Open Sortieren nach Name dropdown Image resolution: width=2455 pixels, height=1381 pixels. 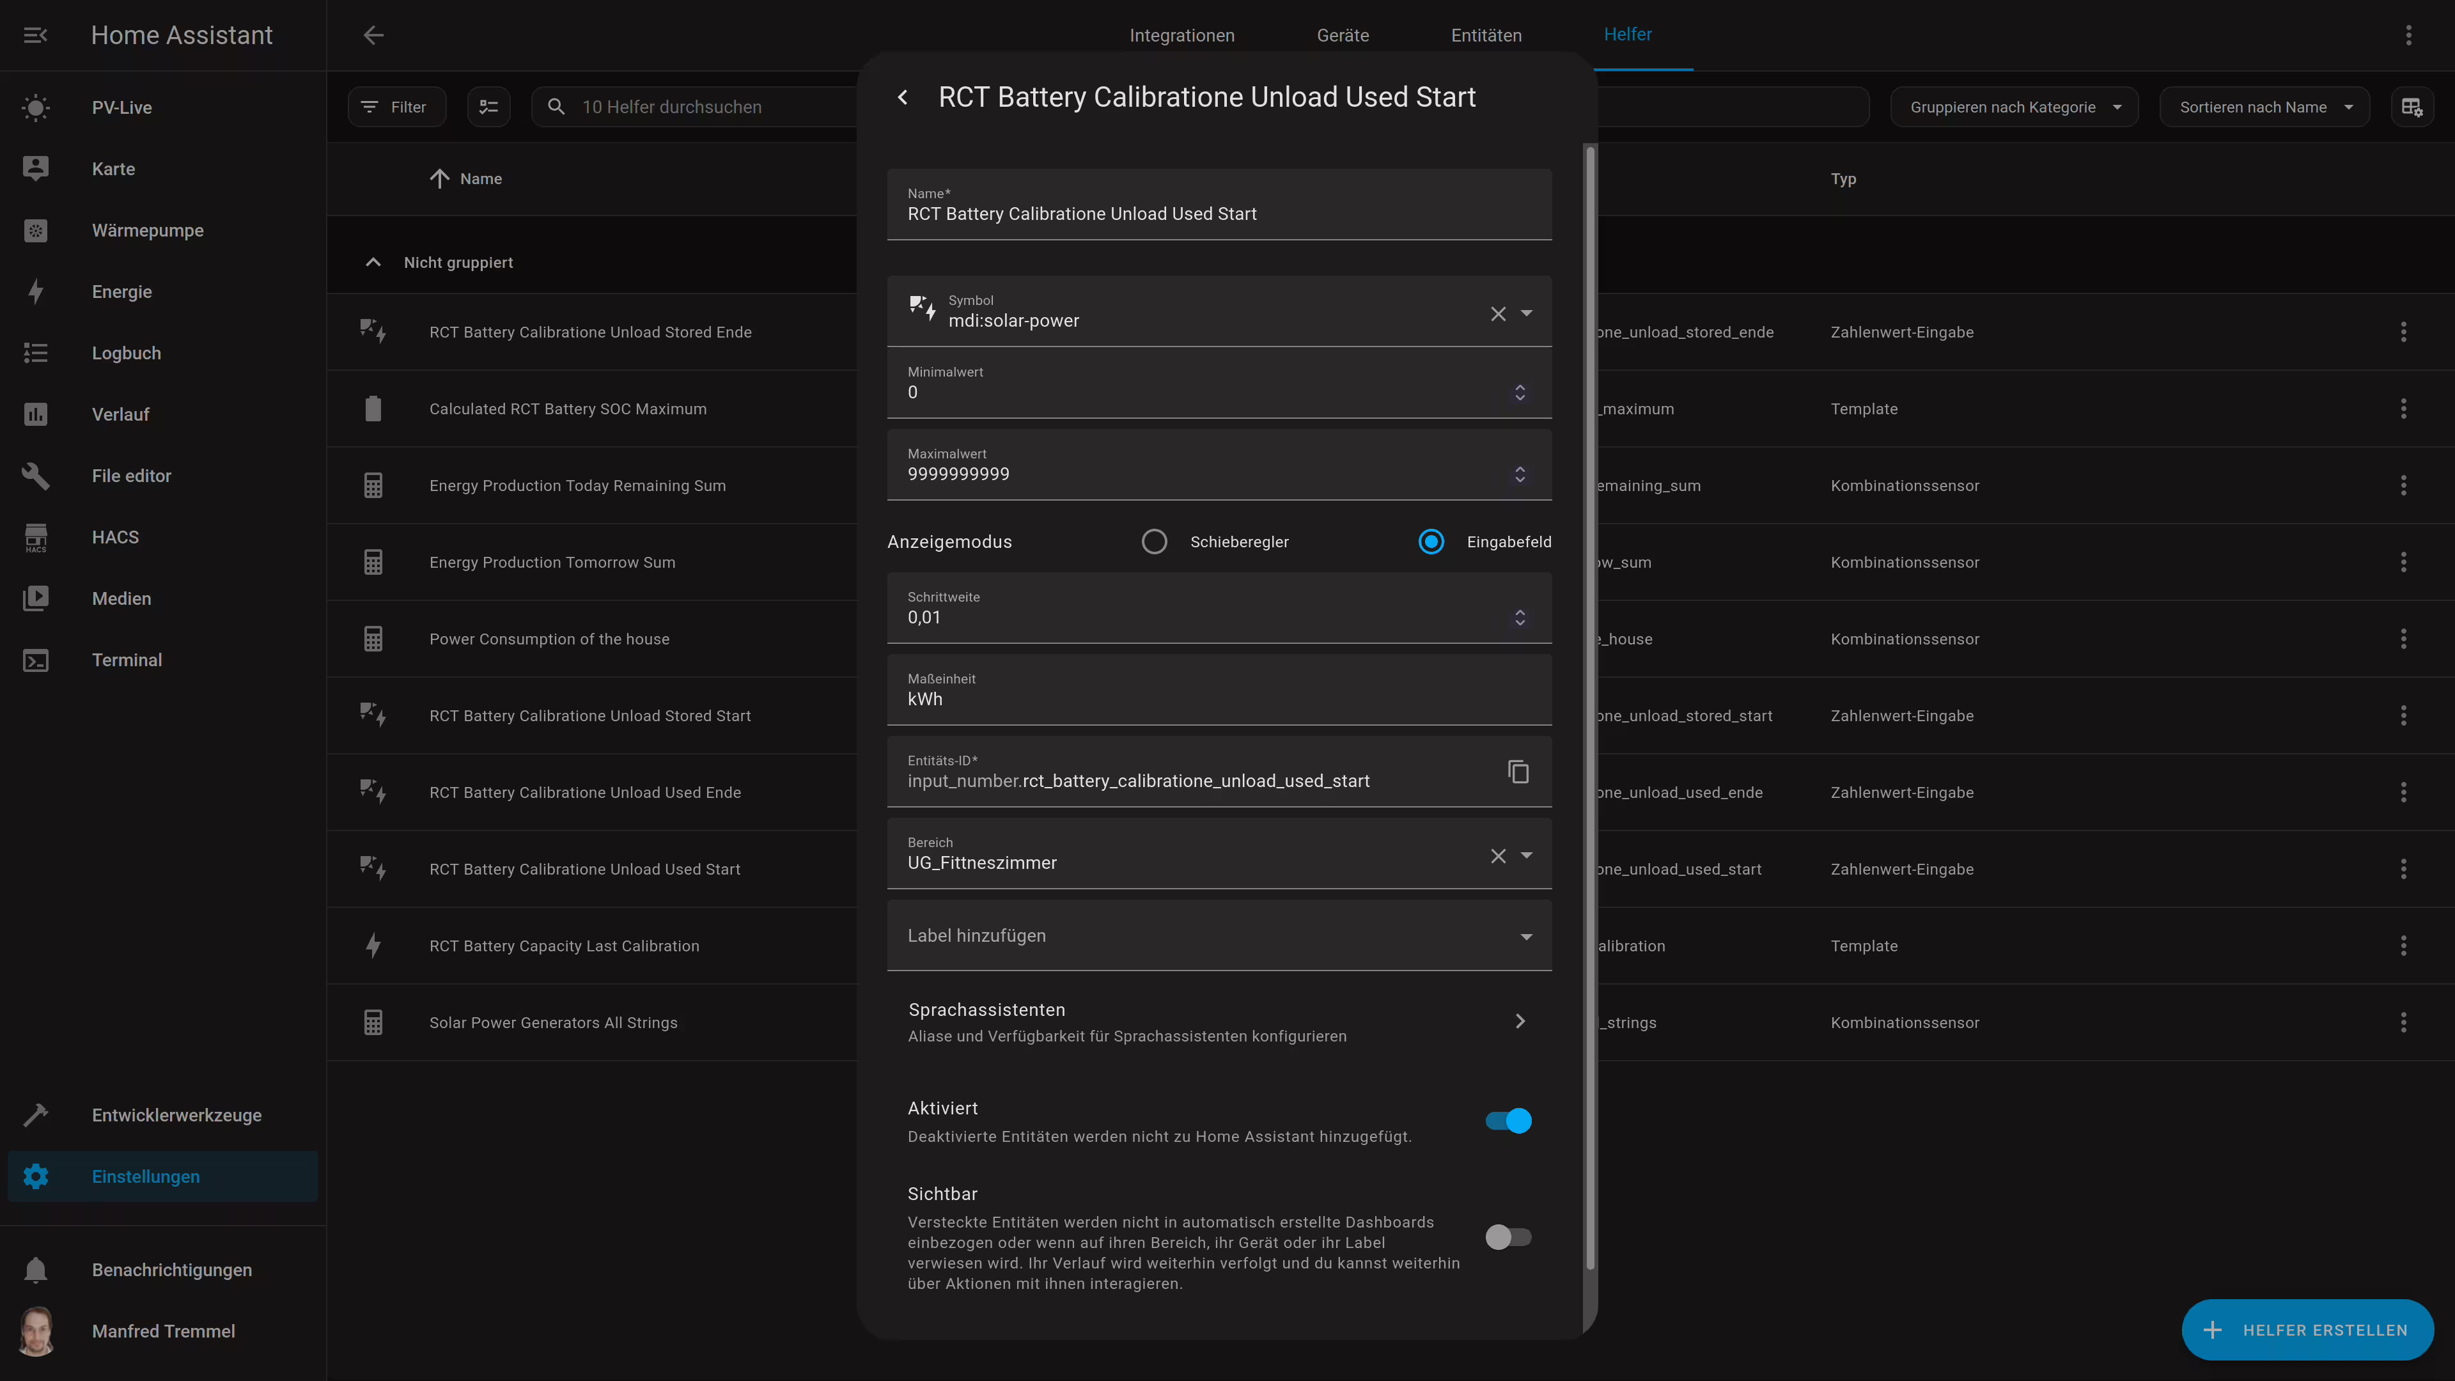coord(2264,107)
